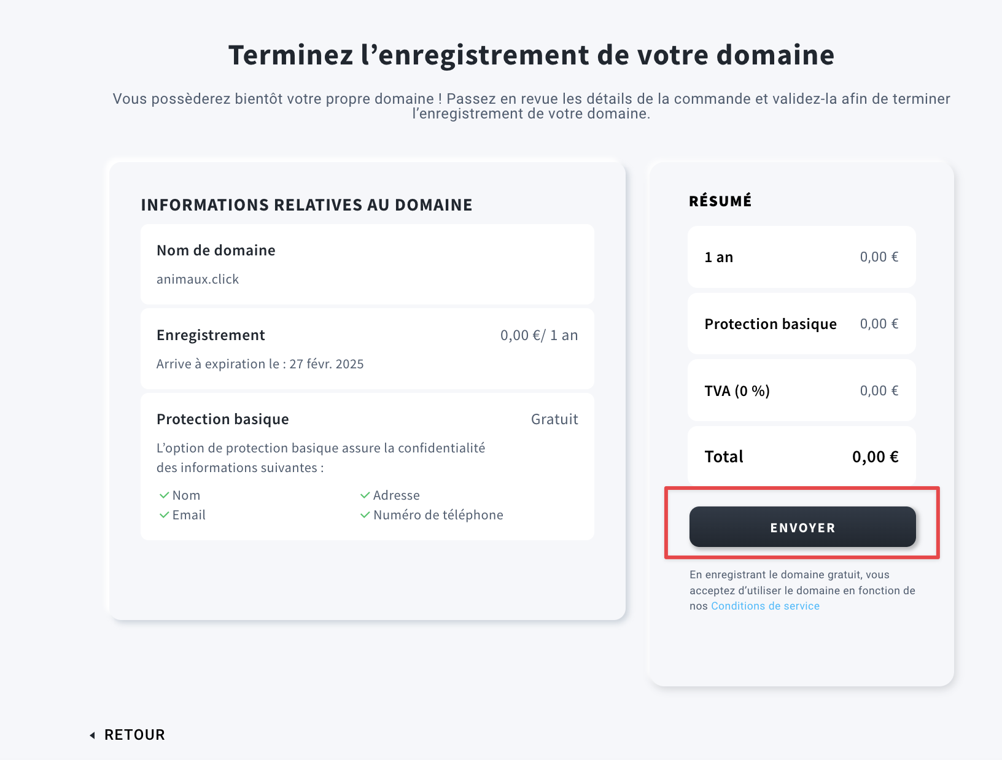Click the 'Nom' protected item text
The height and width of the screenshot is (760, 1002).
(186, 495)
